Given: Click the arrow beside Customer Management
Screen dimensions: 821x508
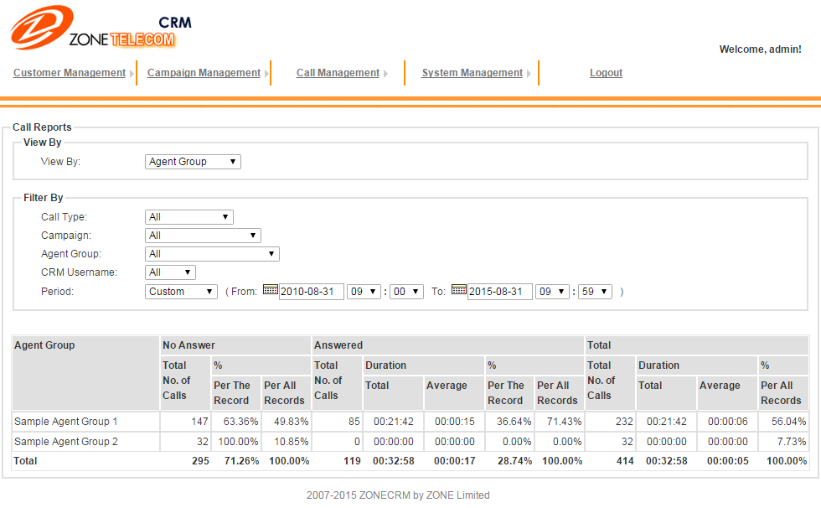Looking at the screenshot, I should click(132, 74).
